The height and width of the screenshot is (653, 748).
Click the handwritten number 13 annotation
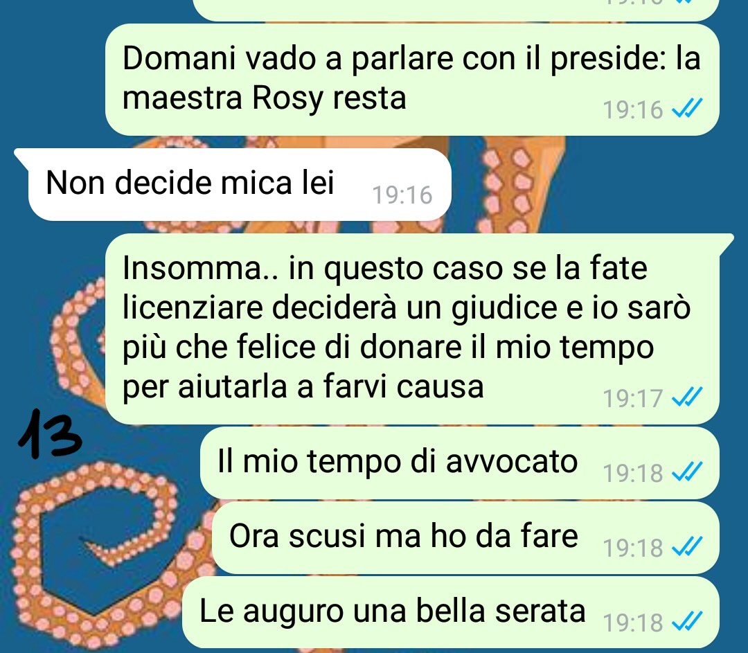coord(50,433)
